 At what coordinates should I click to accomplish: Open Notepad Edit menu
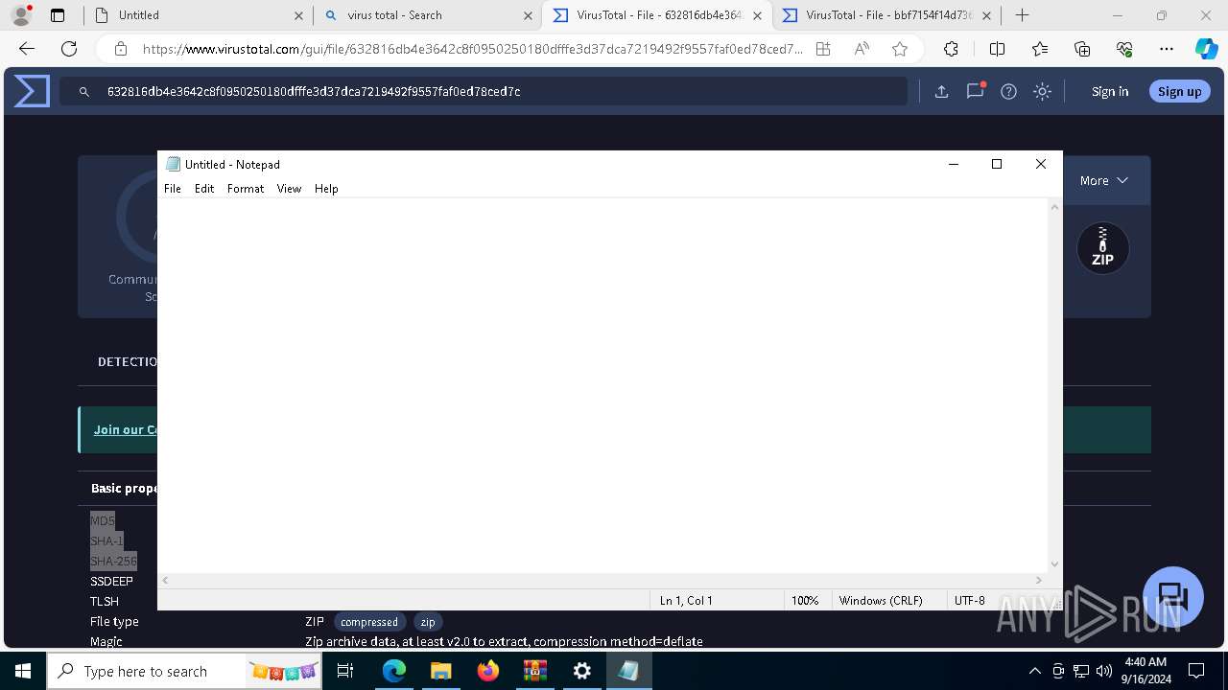[x=204, y=189]
